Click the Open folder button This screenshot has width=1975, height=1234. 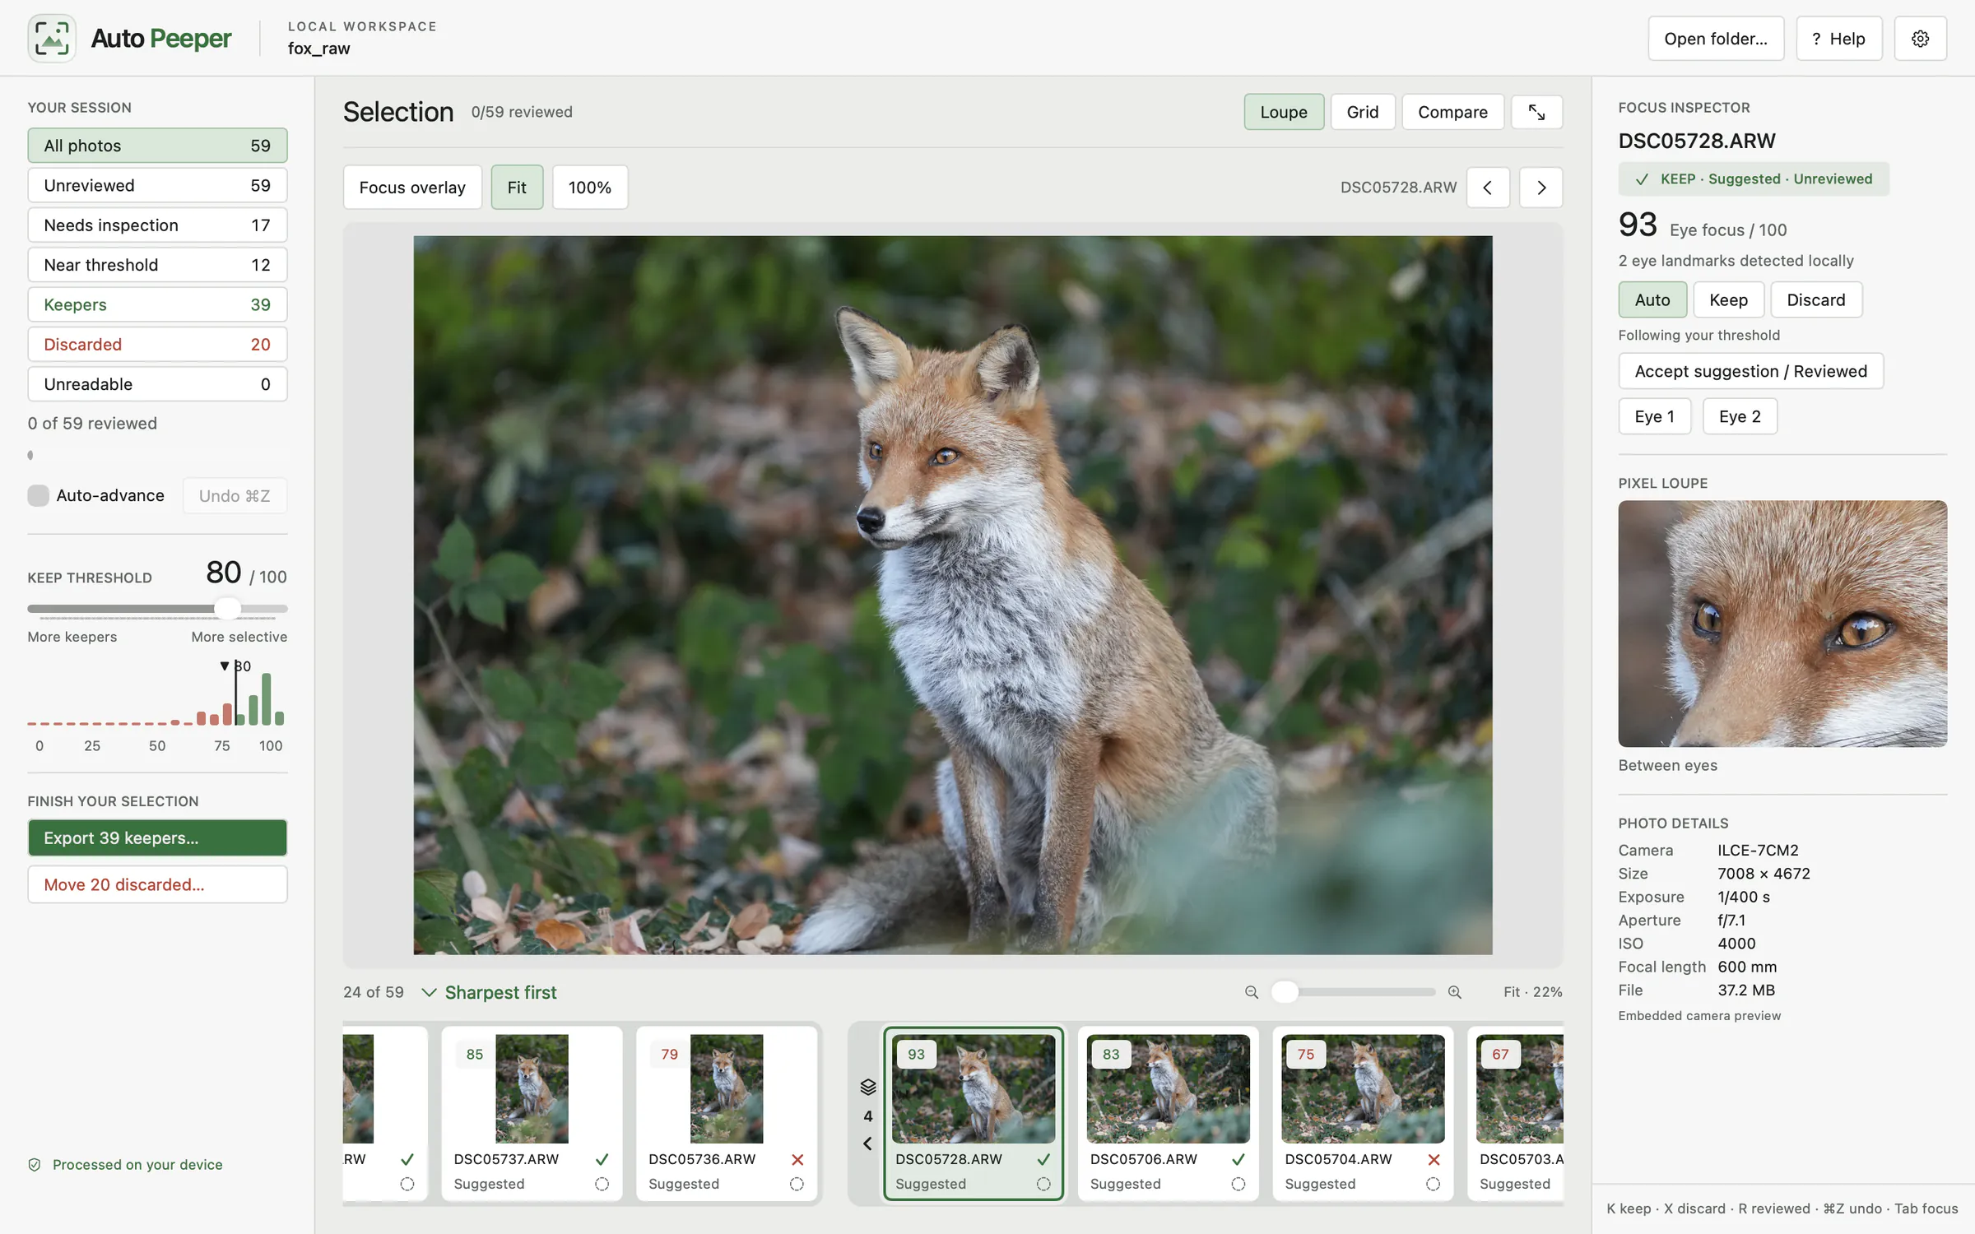coord(1716,39)
